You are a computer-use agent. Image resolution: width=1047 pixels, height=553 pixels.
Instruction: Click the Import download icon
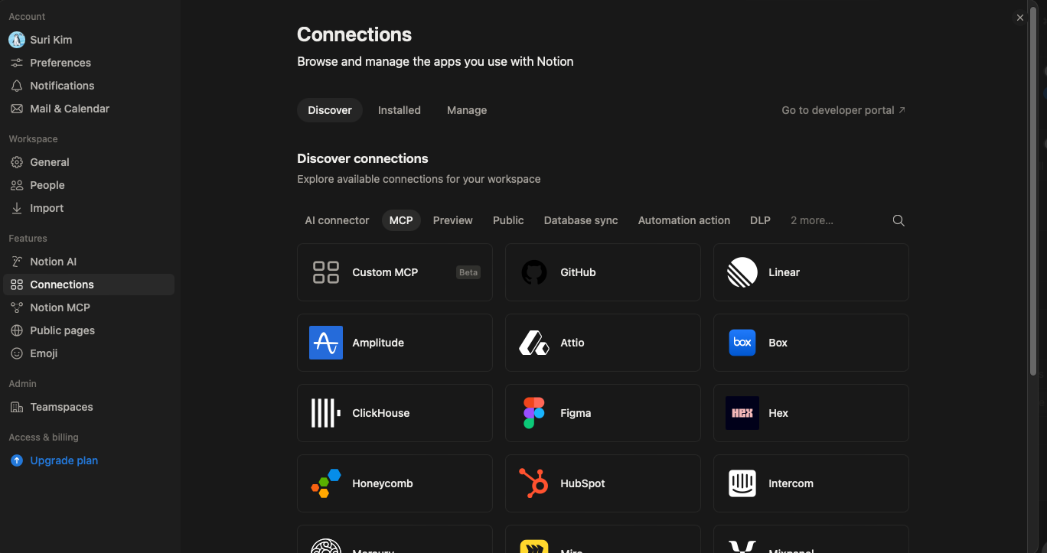(x=17, y=208)
